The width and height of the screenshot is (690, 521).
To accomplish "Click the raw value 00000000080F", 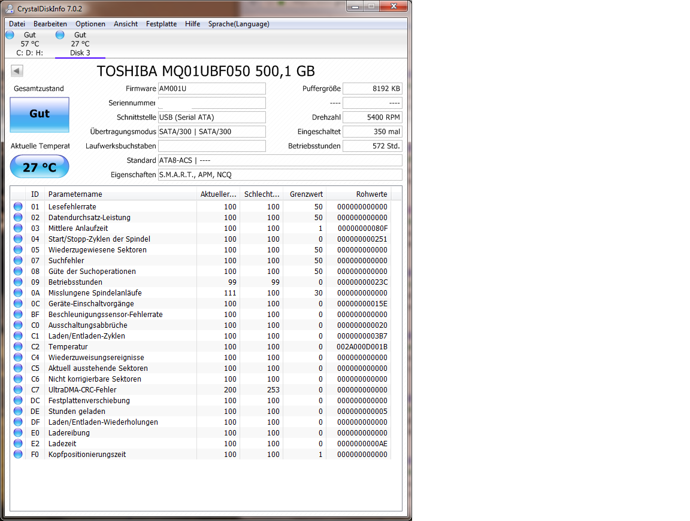I will 362,228.
